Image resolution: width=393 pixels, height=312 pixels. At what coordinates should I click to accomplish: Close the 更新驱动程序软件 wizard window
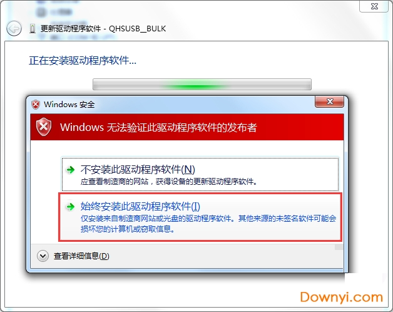coord(374,6)
